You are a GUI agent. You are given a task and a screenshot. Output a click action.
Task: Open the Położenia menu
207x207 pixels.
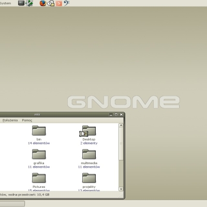pyautogui.click(x=10, y=120)
